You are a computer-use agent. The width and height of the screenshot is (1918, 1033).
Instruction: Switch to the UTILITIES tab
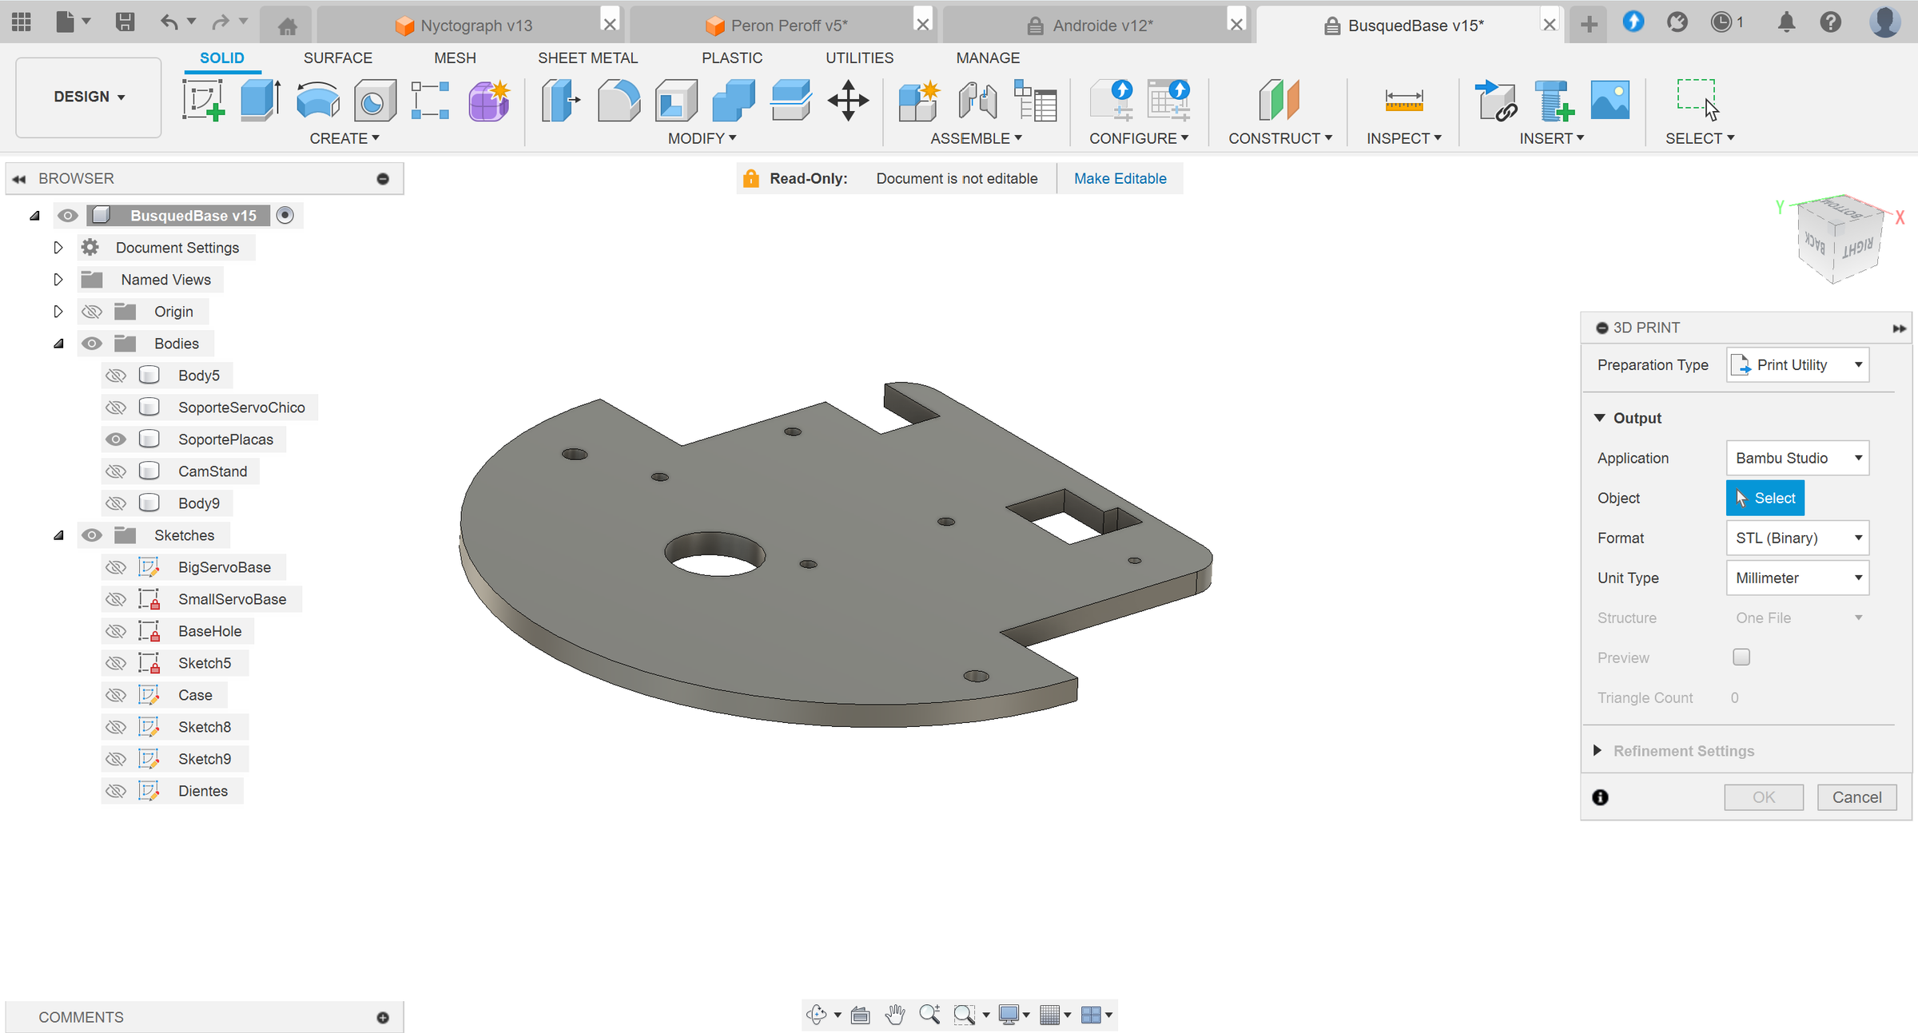(x=859, y=58)
